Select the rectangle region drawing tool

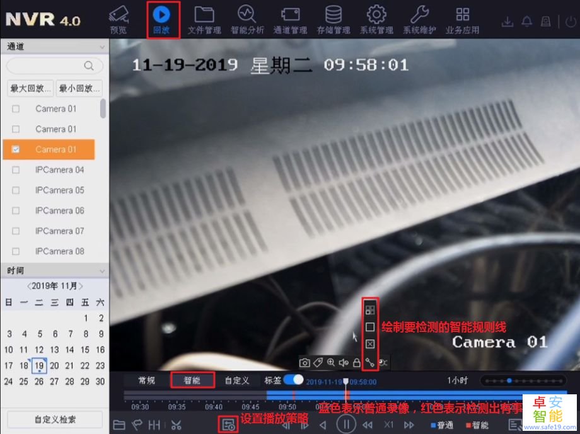(x=370, y=327)
